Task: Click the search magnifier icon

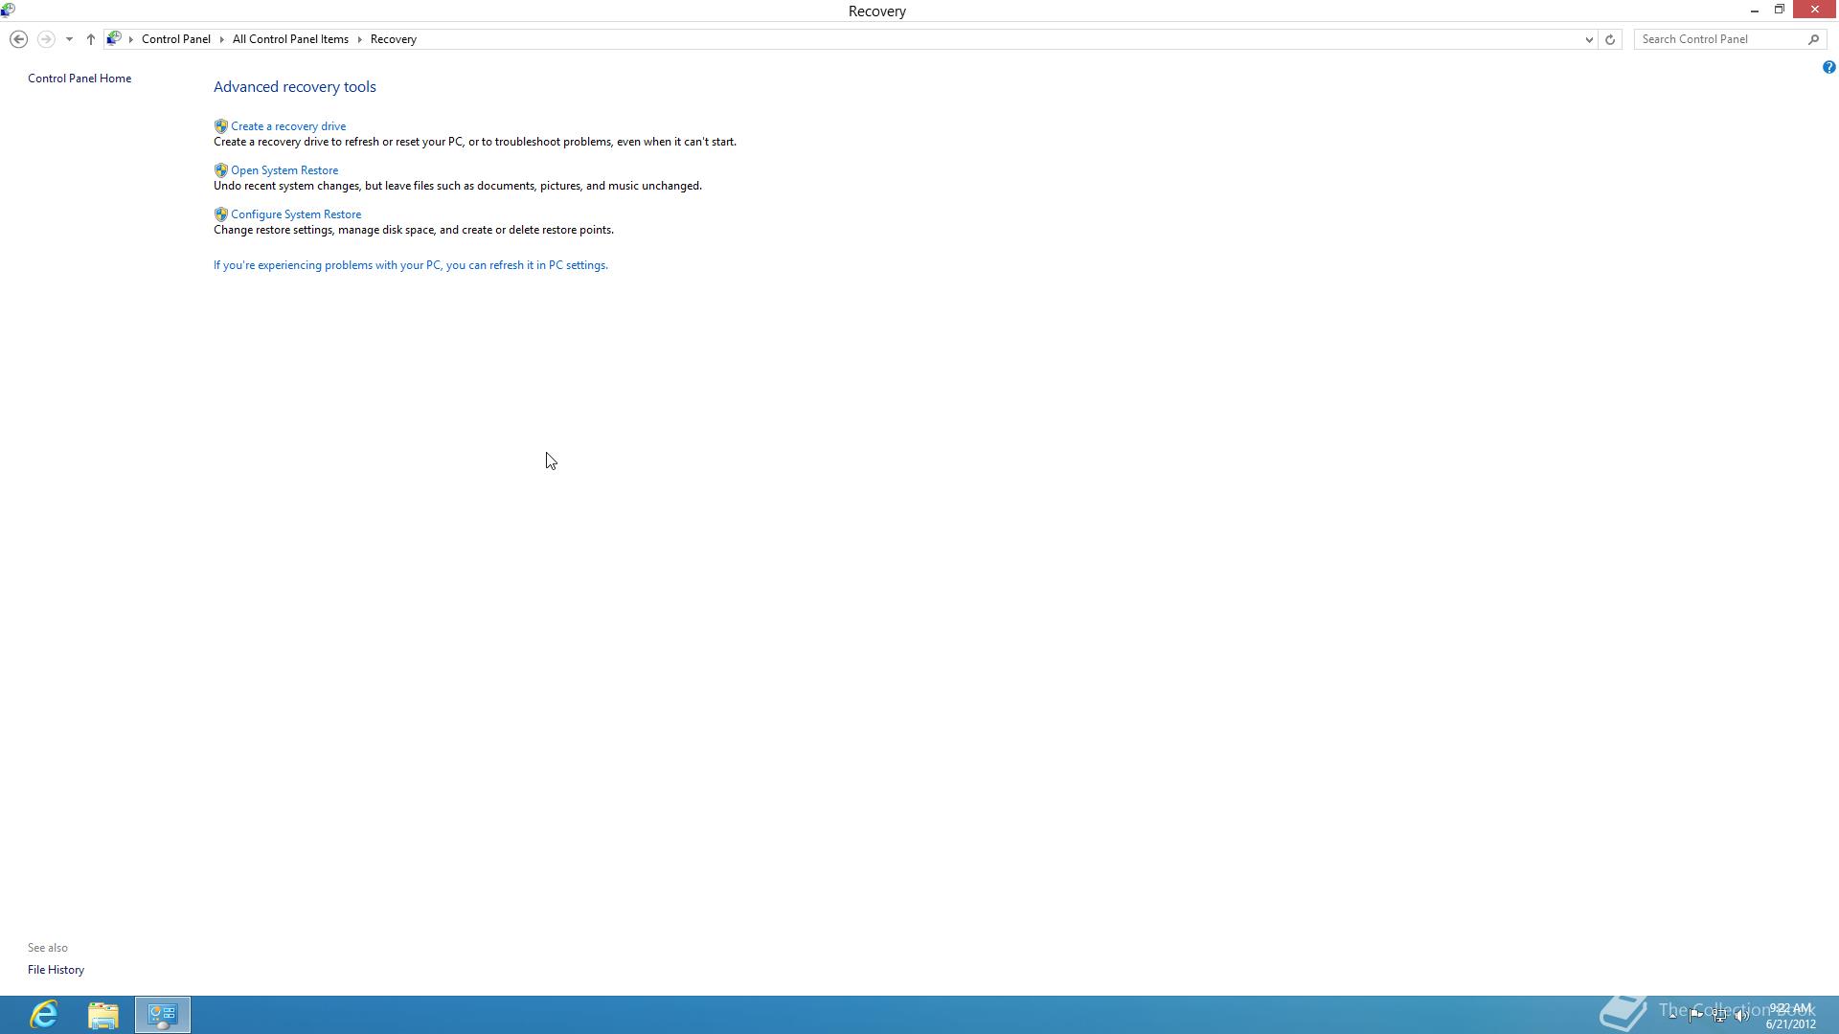Action: pos(1813,39)
